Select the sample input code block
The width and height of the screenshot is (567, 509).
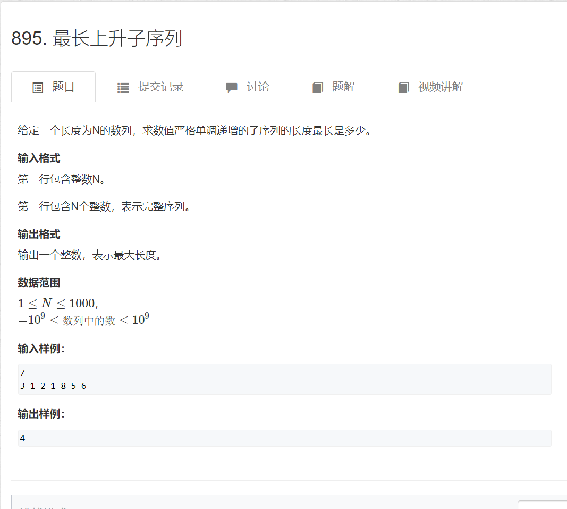coord(284,379)
